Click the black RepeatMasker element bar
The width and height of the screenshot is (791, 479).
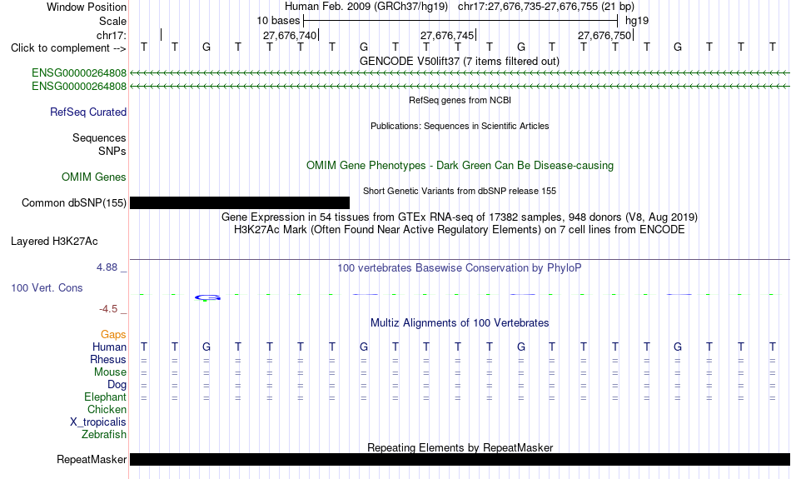(x=460, y=459)
